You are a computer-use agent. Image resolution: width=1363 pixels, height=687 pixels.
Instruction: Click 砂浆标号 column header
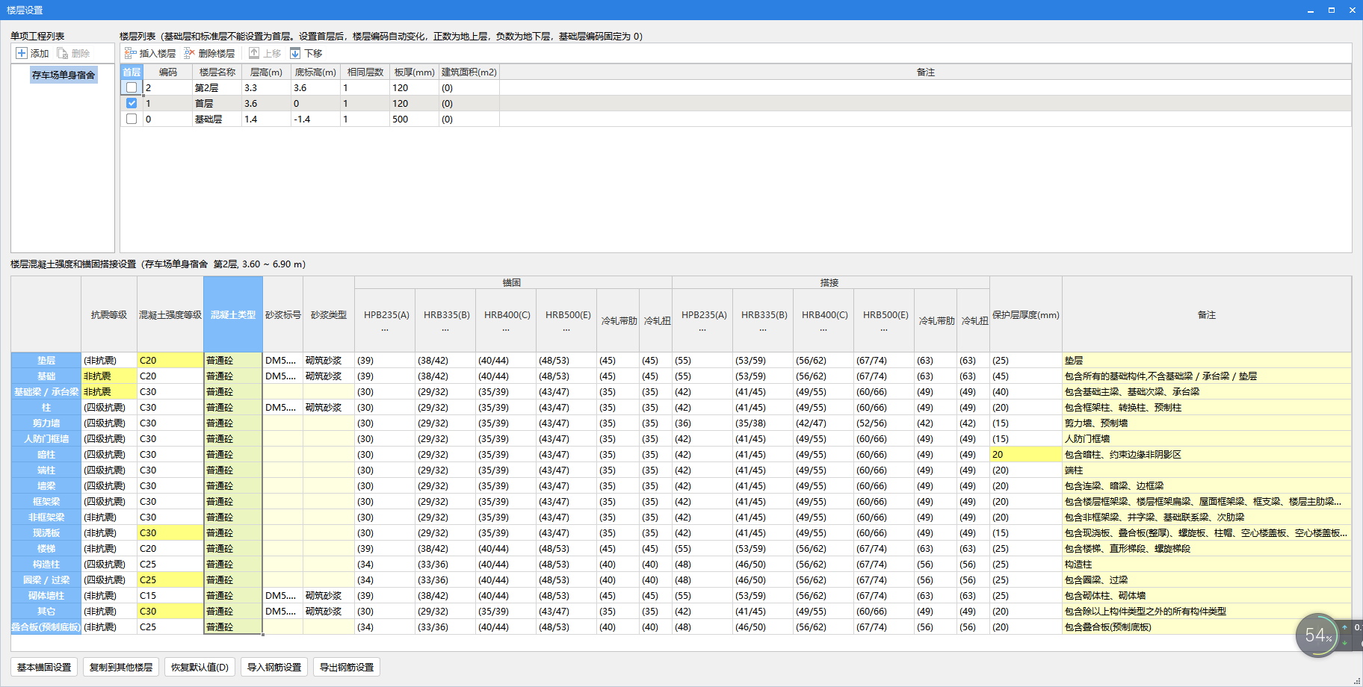pos(283,314)
